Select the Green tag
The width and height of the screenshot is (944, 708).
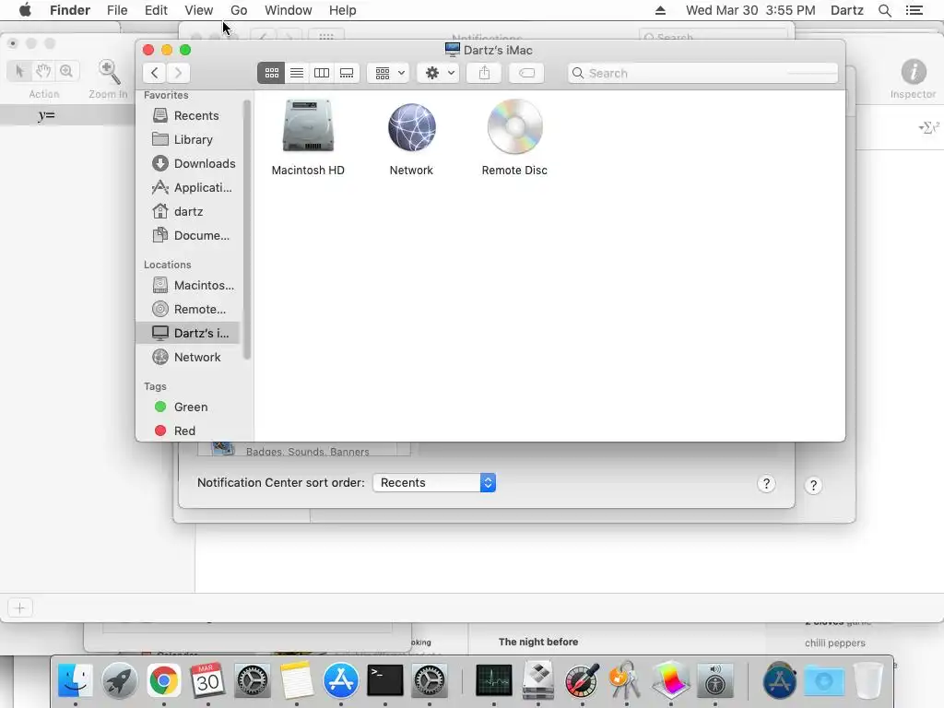(x=187, y=407)
